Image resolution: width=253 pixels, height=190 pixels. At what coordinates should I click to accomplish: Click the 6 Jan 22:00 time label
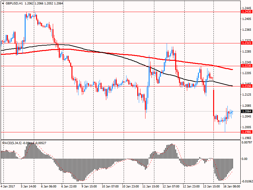tap(69, 186)
